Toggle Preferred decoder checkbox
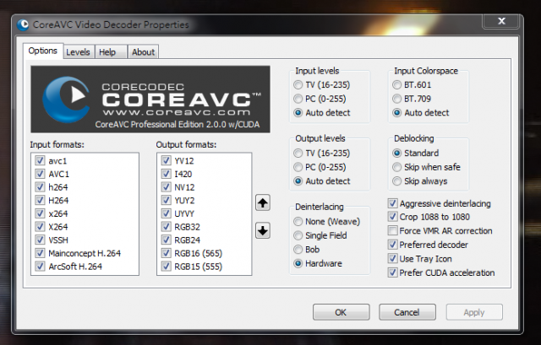The height and width of the screenshot is (345, 541). pyautogui.click(x=392, y=245)
